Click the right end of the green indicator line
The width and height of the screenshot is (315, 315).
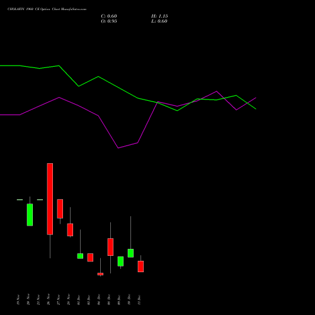click(256, 109)
